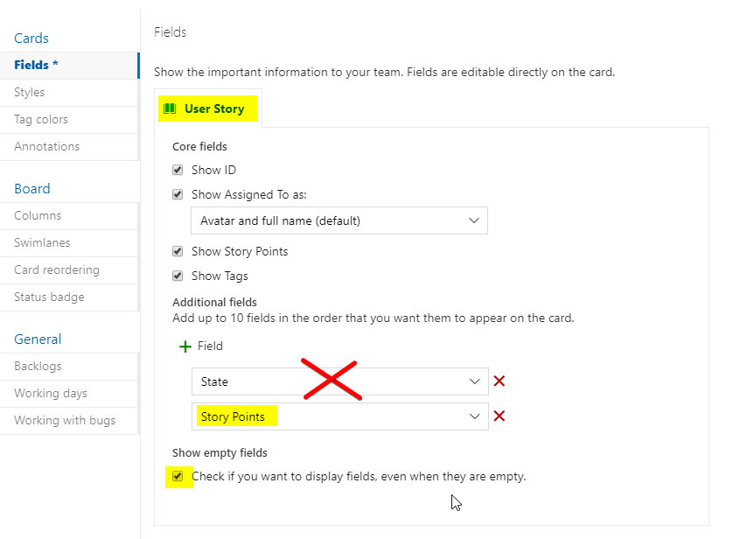Image resolution: width=733 pixels, height=539 pixels.
Task: Uncheck Show Story Points checkbox
Action: 178,252
